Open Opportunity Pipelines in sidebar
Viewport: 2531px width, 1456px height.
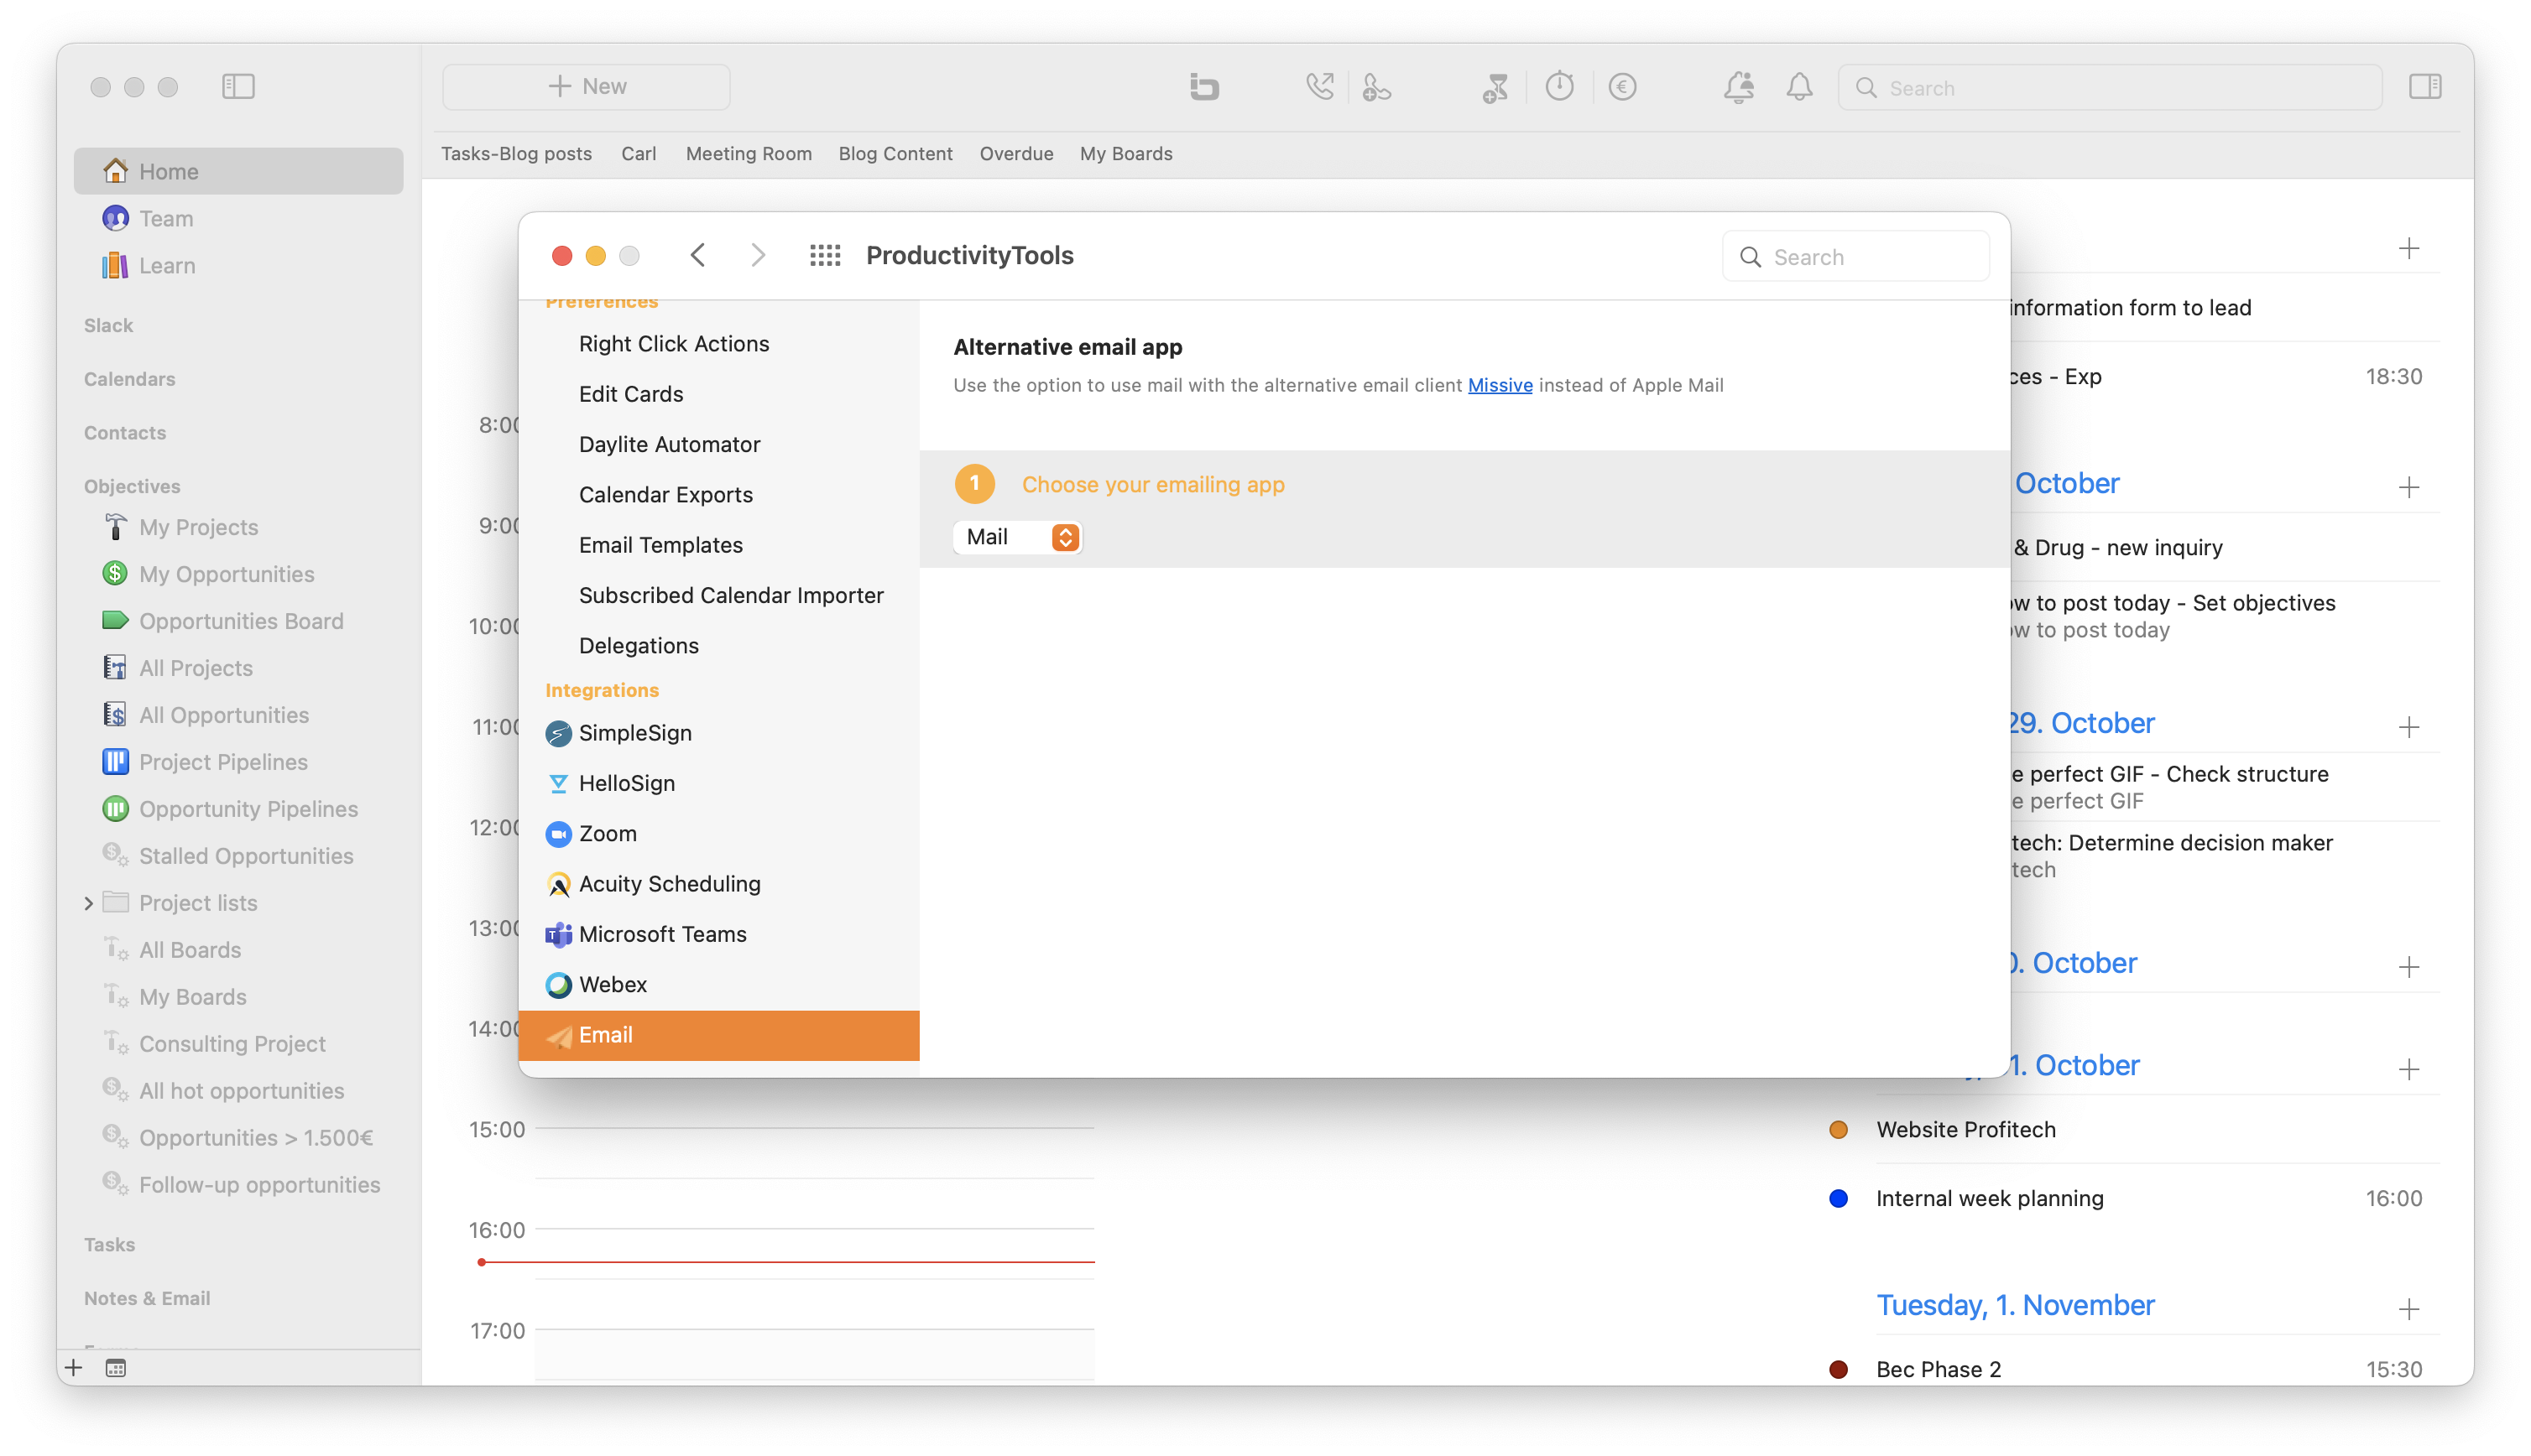[238, 809]
